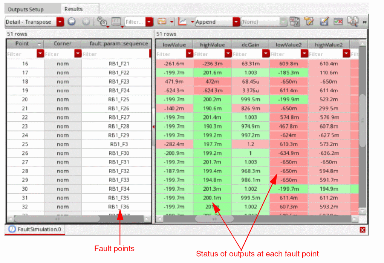Click the toolbar Filter text field
Viewport: 384px width, 263px height.
point(135,22)
